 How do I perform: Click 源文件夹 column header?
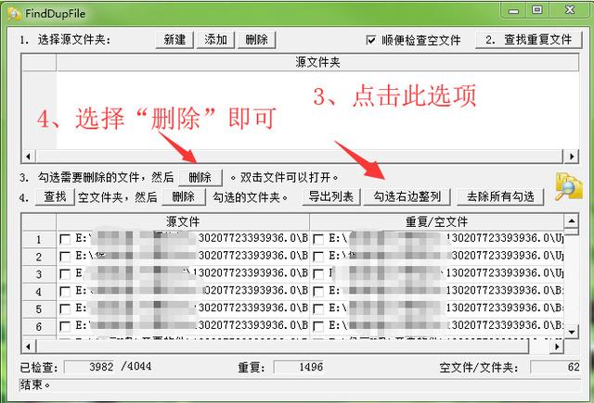point(317,62)
